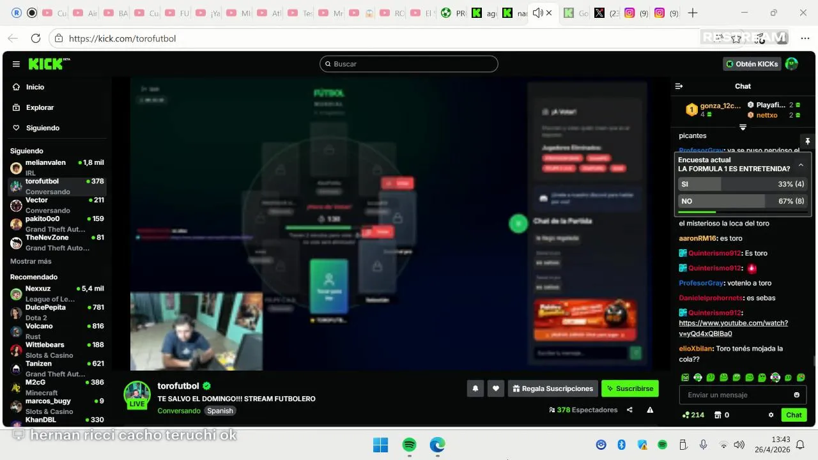This screenshot has height=460, width=818.
Task: Click the KICK logo
Action: 49,64
